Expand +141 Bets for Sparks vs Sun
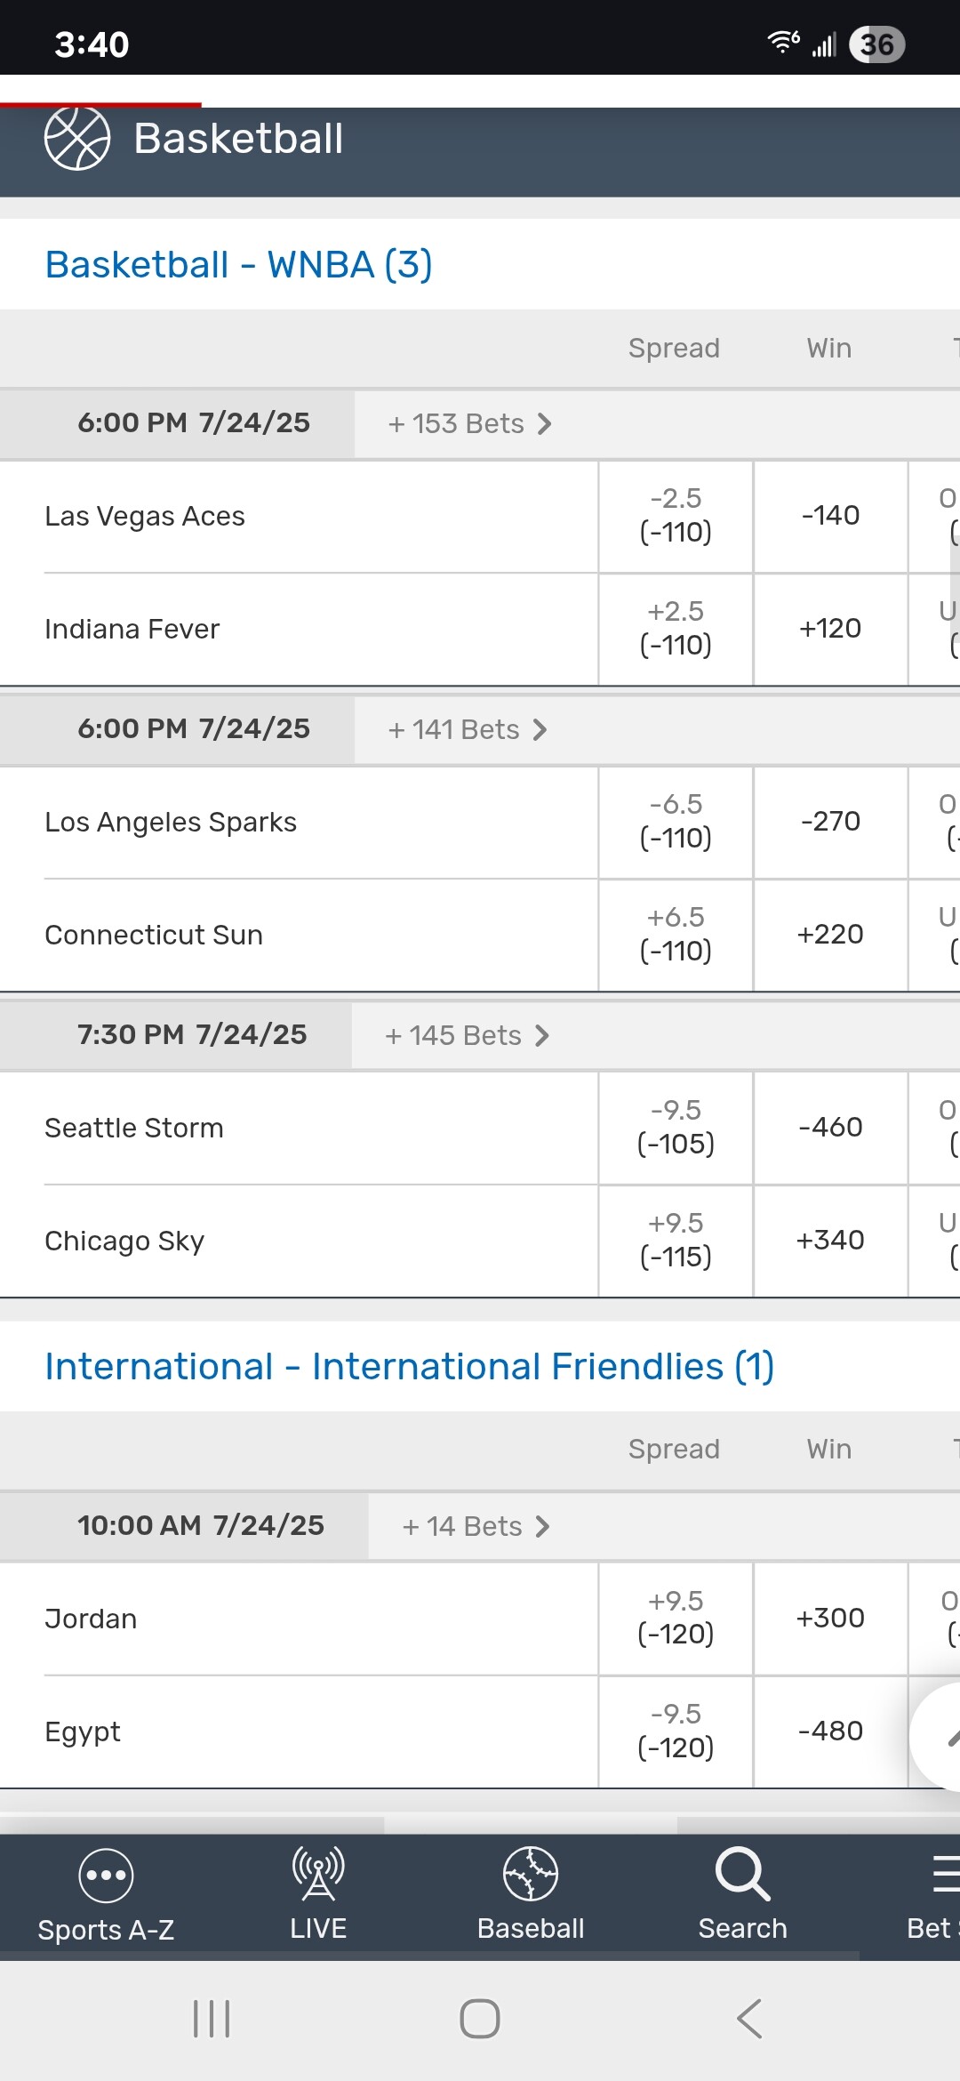The height and width of the screenshot is (2081, 960). pyautogui.click(x=467, y=730)
